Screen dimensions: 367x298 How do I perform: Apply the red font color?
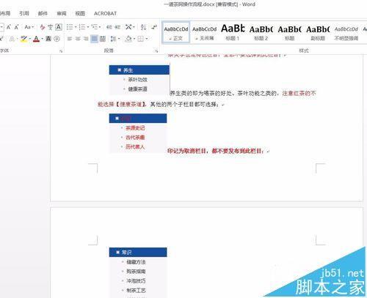[x=36, y=39]
